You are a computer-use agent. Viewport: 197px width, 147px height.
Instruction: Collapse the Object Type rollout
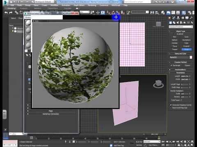coord(181,31)
